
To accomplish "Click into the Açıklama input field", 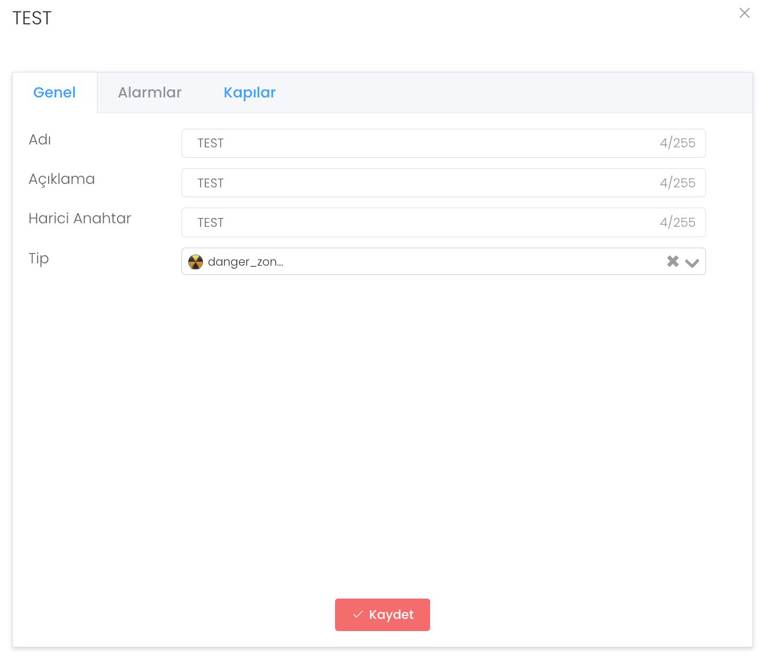I will [423, 183].
